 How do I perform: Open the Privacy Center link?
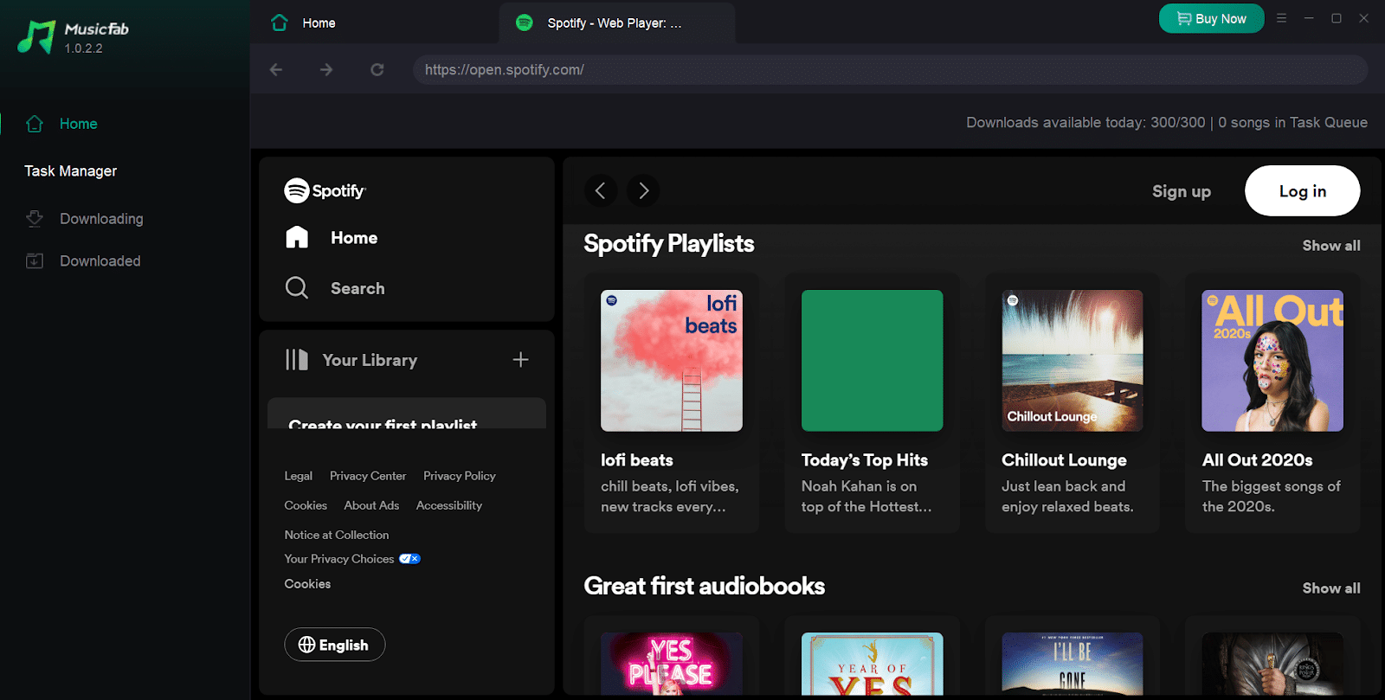[368, 476]
